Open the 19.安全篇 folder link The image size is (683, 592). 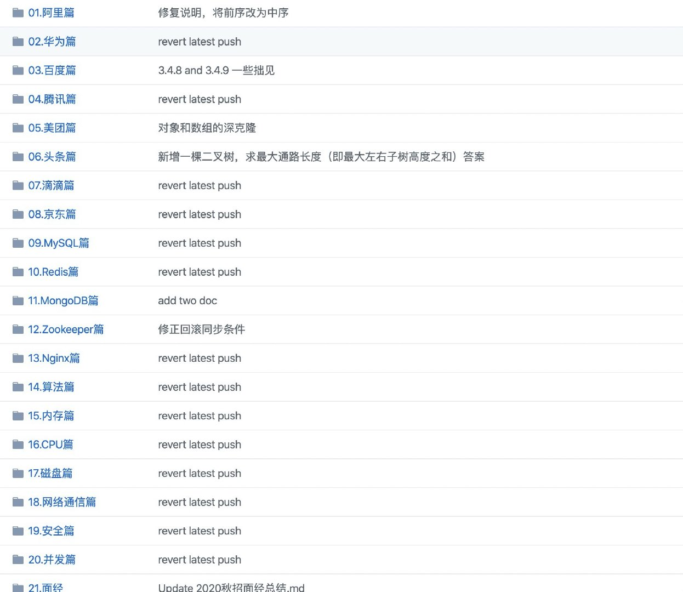[x=52, y=531]
